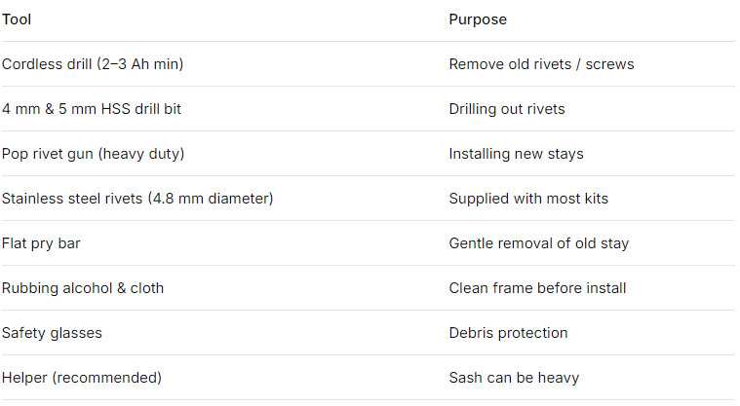The width and height of the screenshot is (740, 406).
Task: Click the Purpose column header
Action: tap(478, 19)
